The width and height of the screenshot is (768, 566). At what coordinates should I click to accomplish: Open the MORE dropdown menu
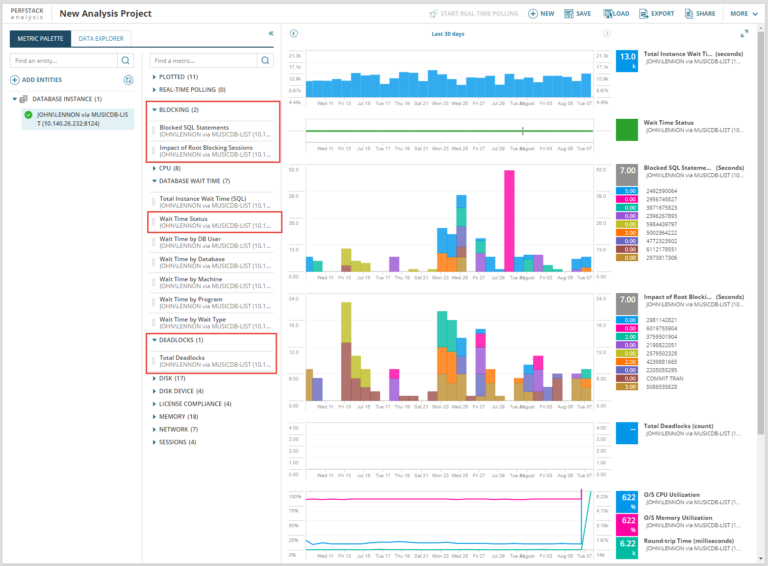[744, 14]
